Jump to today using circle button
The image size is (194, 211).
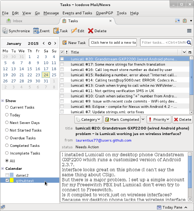click(50, 43)
